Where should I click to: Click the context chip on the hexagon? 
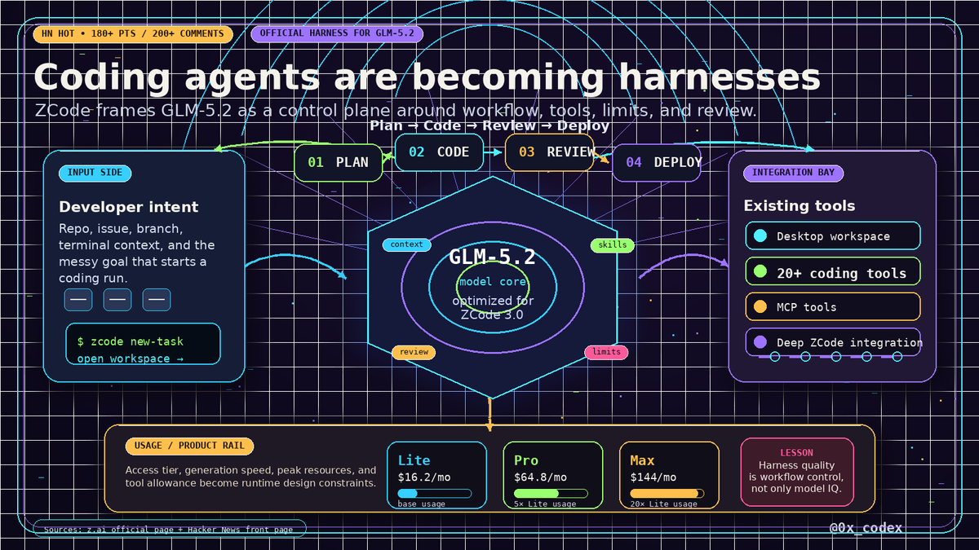click(x=407, y=244)
